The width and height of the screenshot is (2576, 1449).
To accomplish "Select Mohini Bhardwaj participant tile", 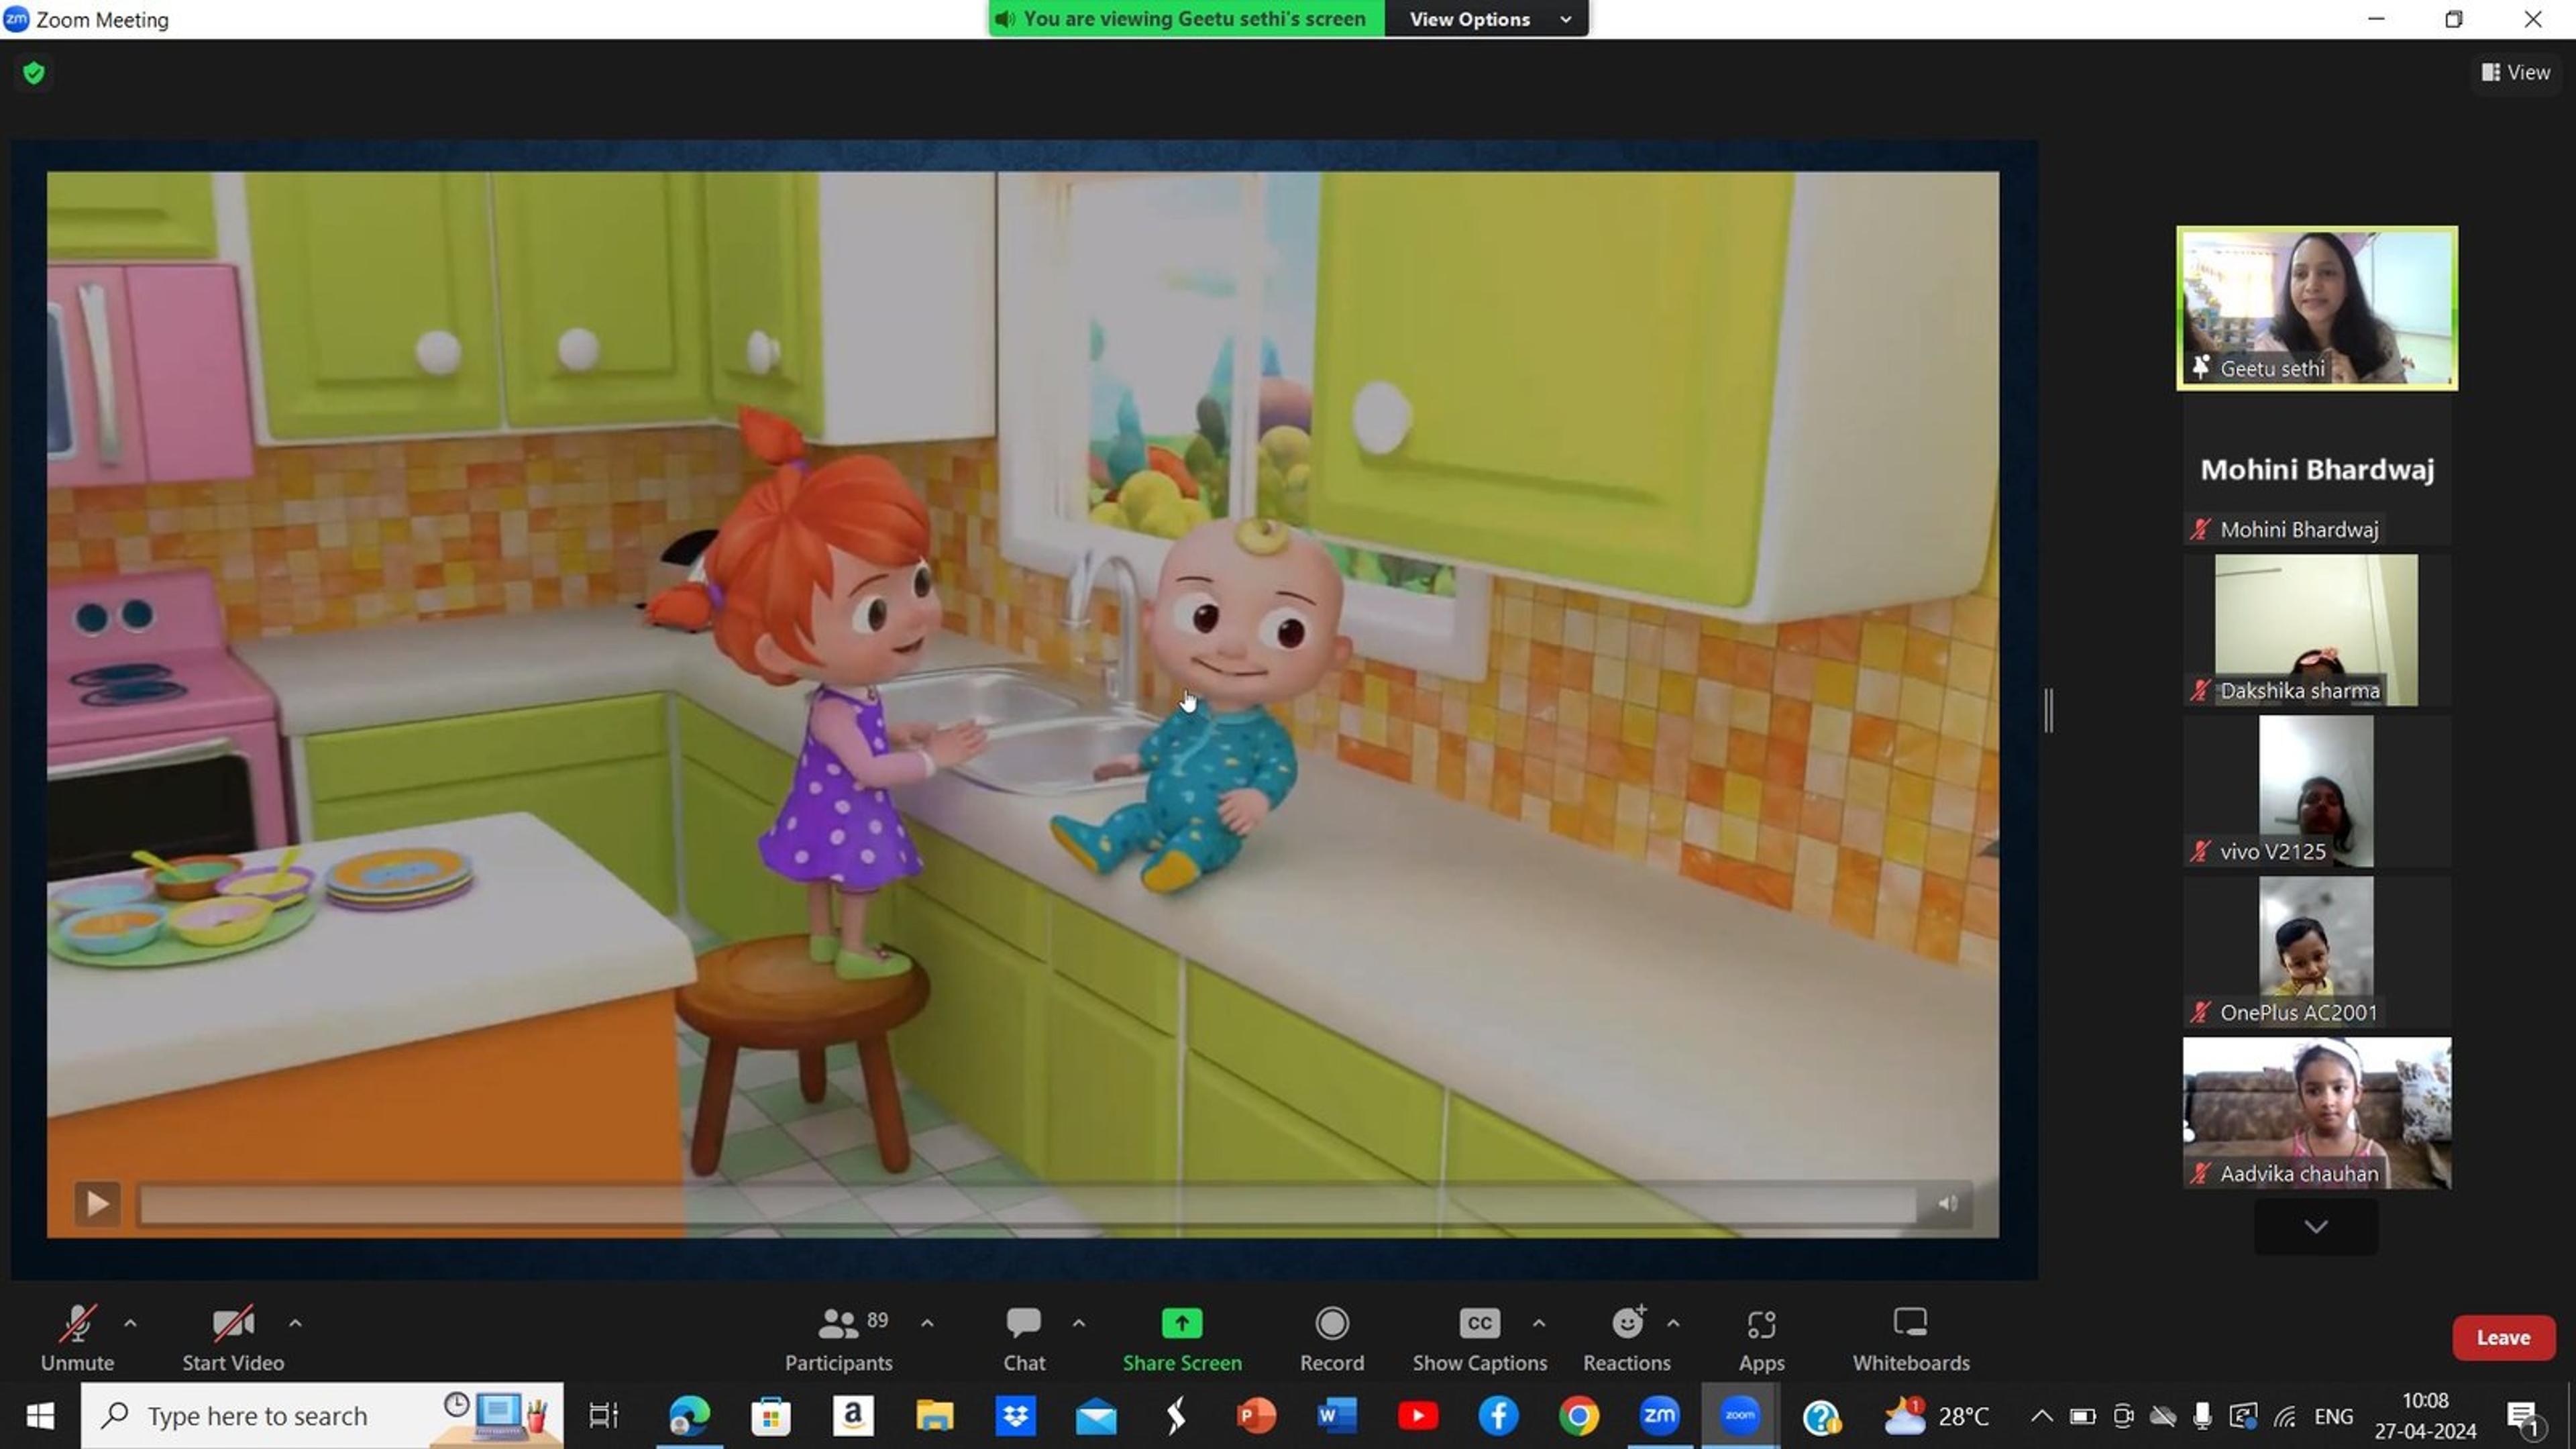I will coord(2316,470).
